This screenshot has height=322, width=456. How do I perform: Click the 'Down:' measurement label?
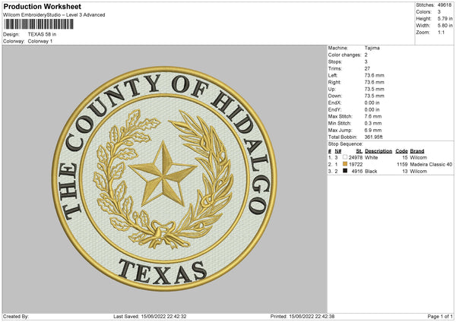point(334,96)
